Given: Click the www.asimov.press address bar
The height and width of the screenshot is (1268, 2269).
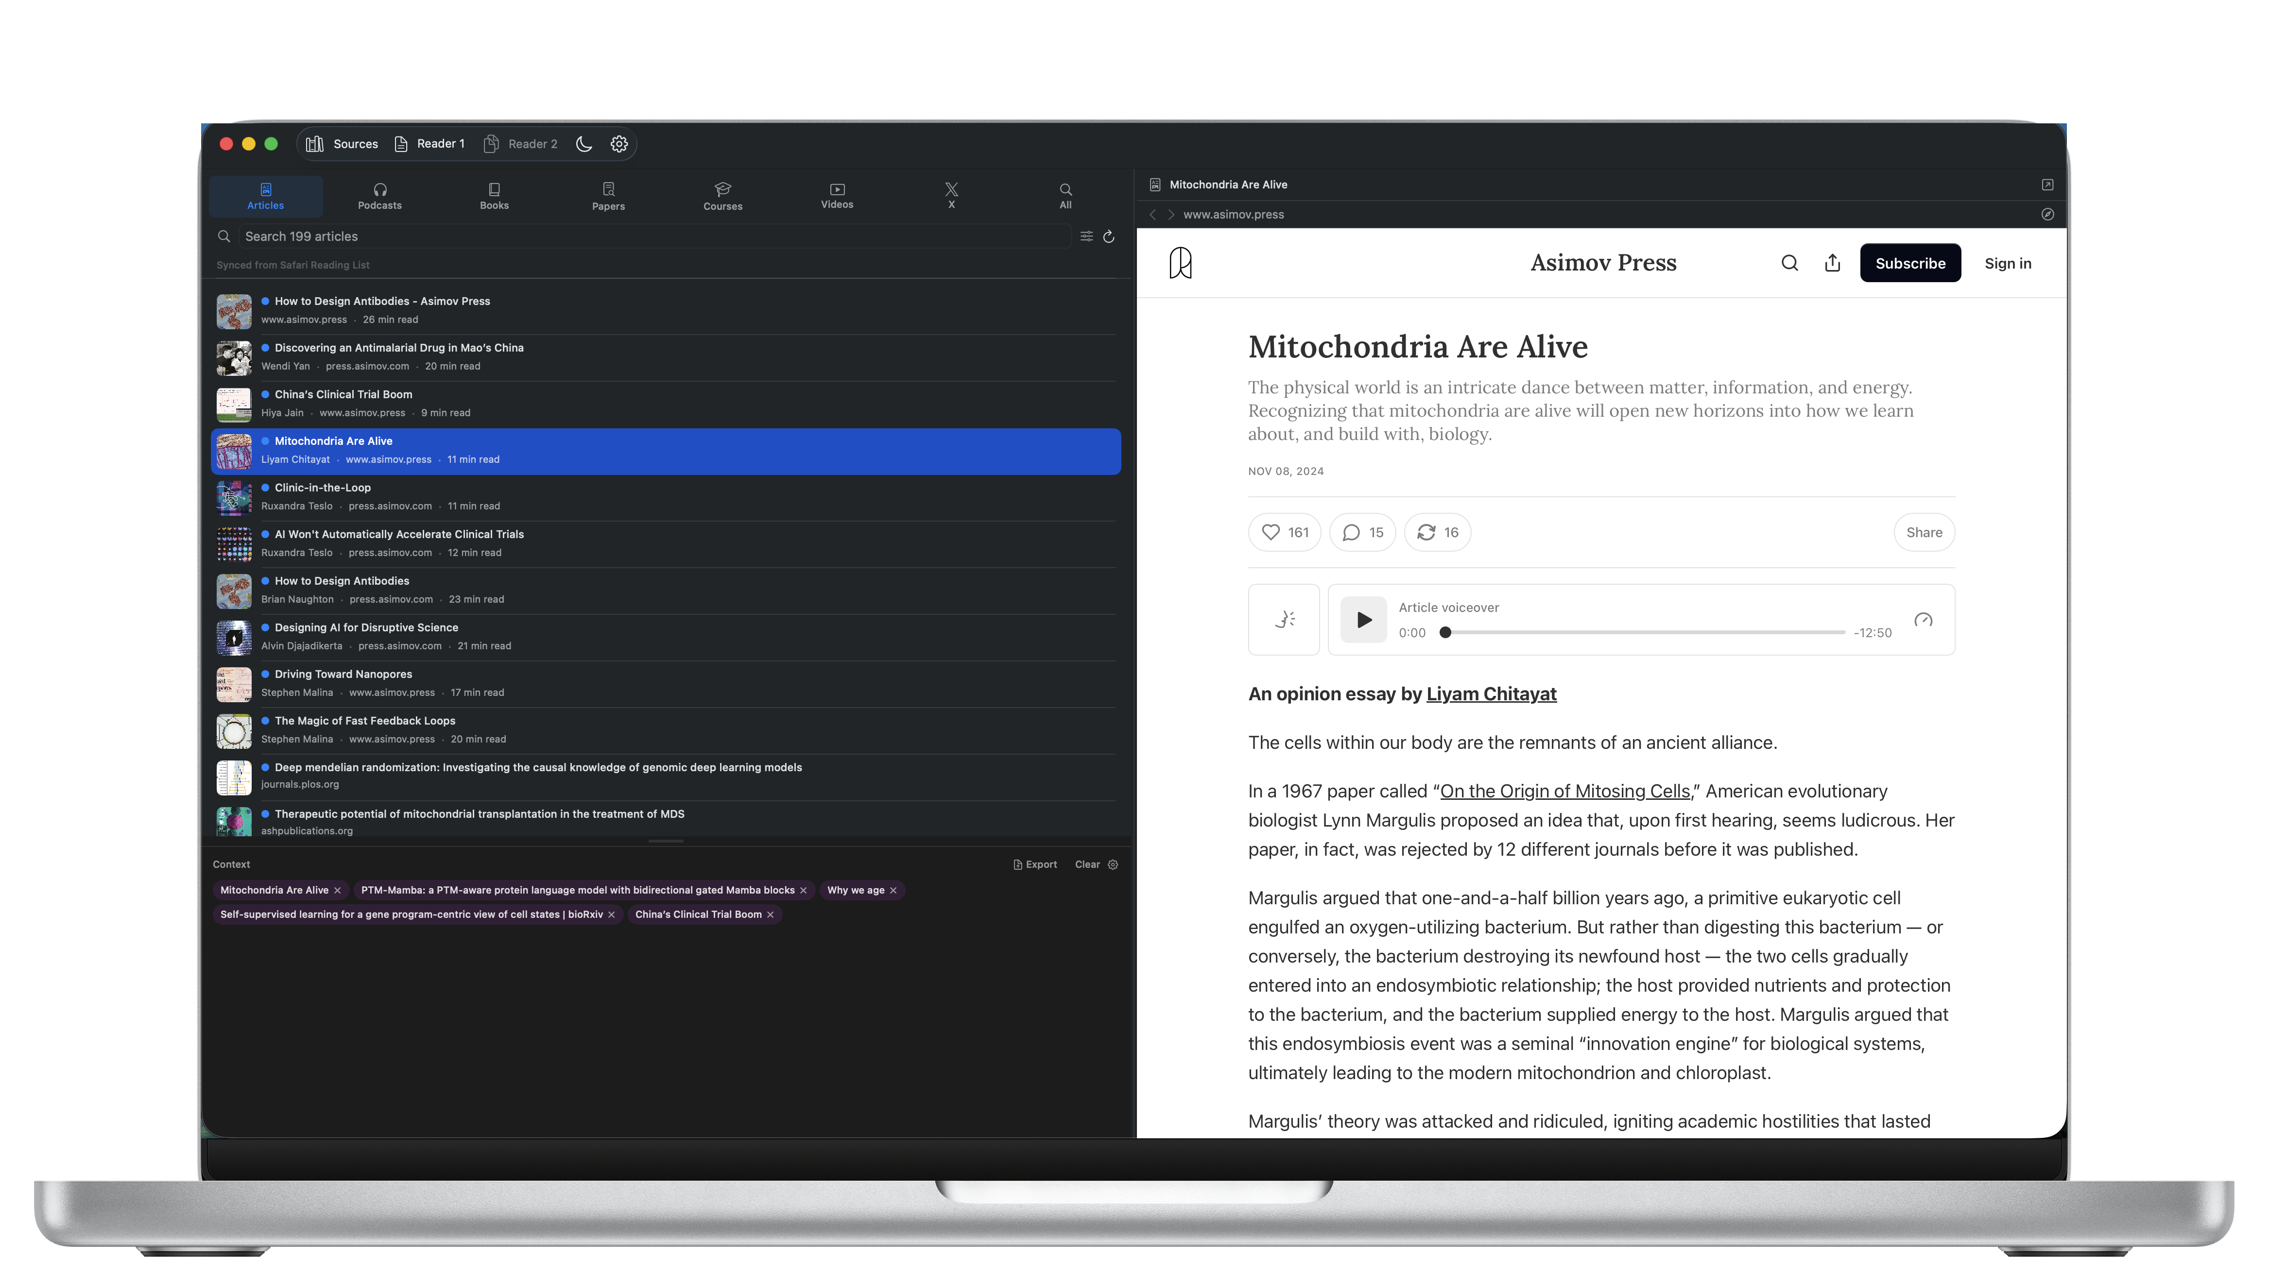Looking at the screenshot, I should click(1233, 215).
